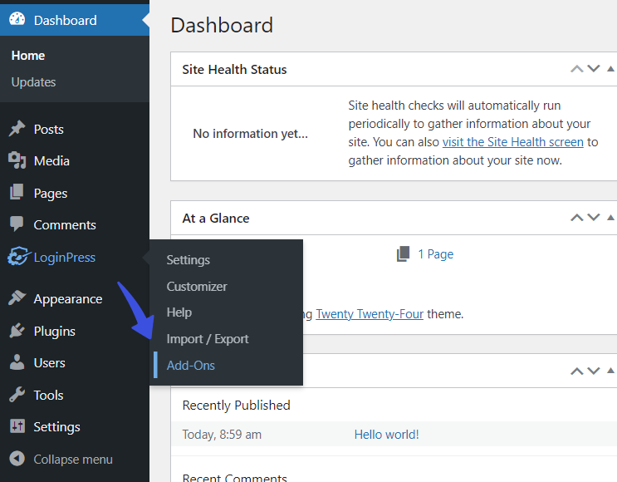The image size is (617, 482).
Task: Toggle the Site Health Status panel
Action: [610, 69]
